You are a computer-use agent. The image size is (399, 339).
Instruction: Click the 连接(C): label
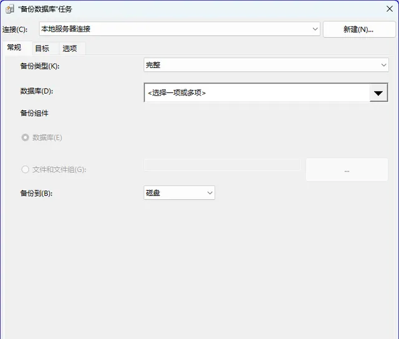(x=15, y=29)
